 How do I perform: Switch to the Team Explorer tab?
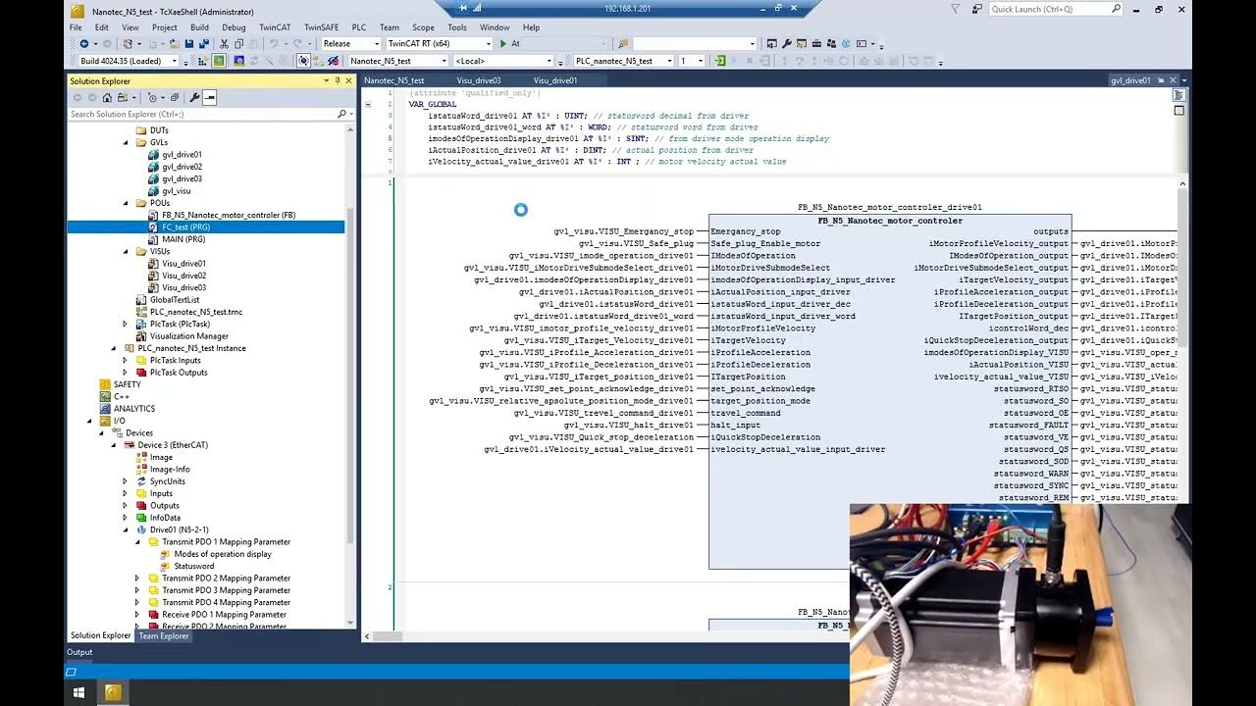coord(164,635)
